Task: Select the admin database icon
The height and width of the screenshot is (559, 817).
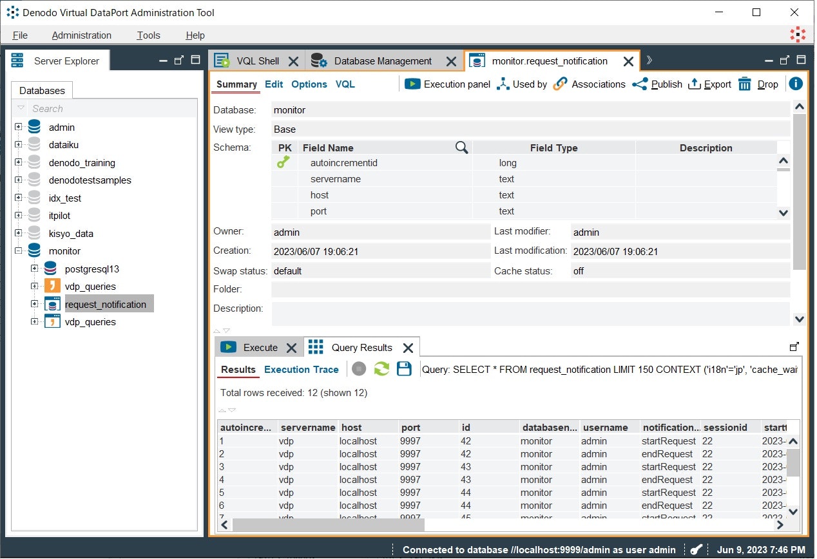Action: 34,128
